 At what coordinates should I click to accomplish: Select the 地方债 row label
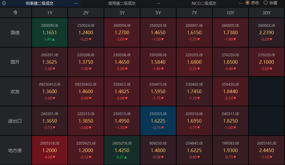(15, 151)
